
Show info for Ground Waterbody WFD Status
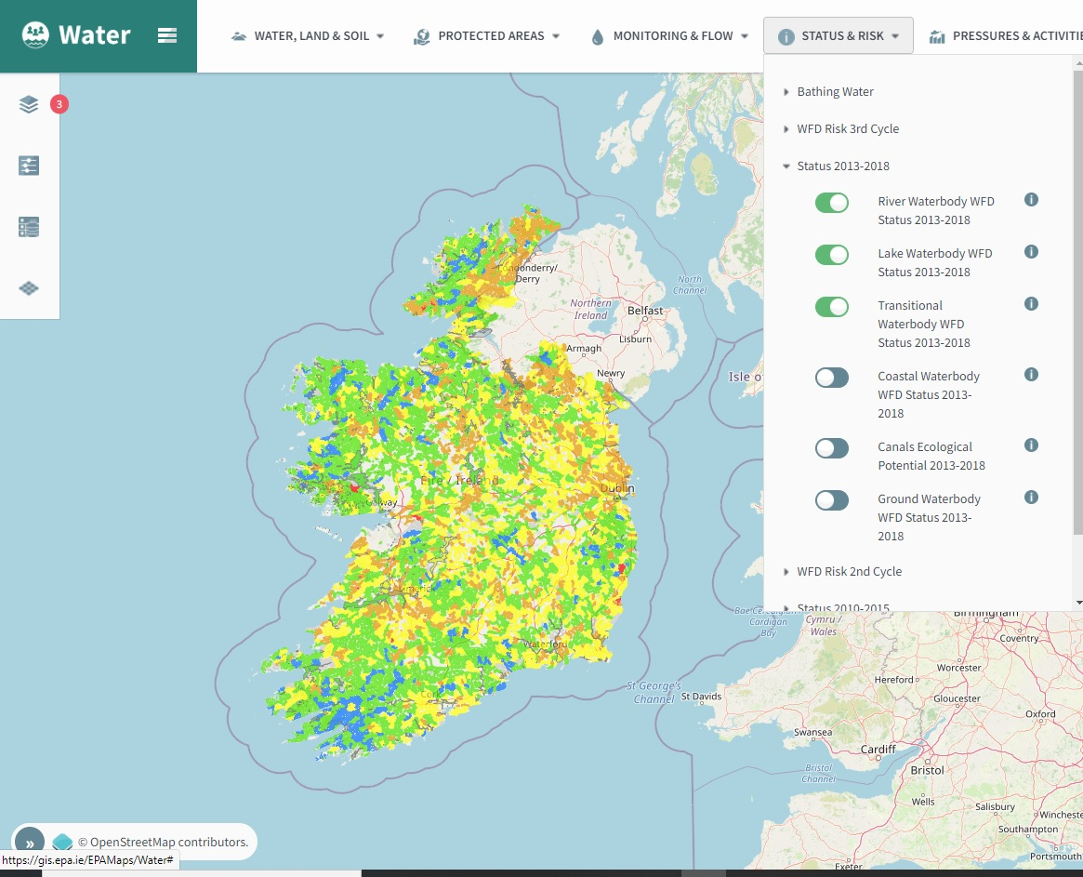pos(1031,497)
